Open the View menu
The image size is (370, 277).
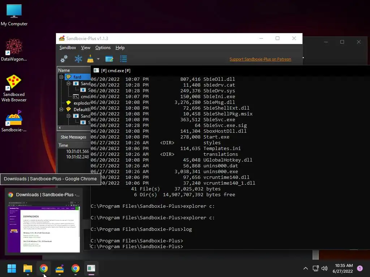click(86, 48)
